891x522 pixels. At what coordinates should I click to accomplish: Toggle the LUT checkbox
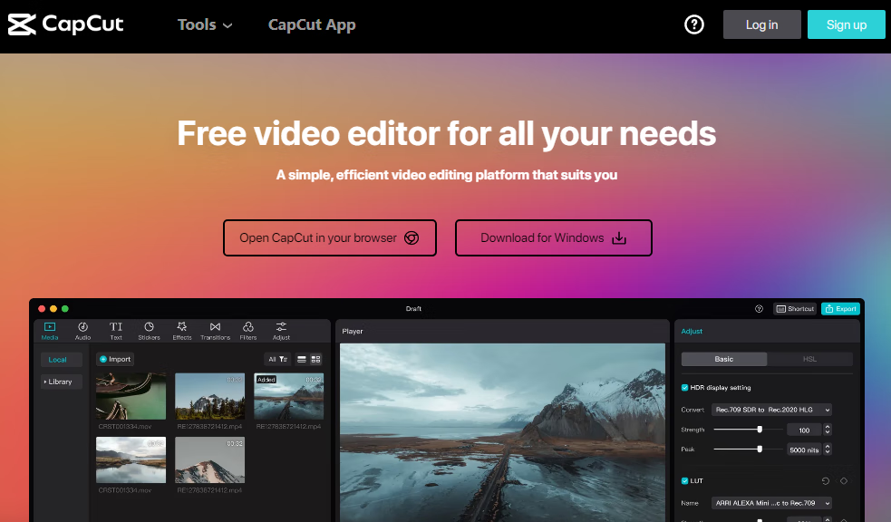point(684,480)
